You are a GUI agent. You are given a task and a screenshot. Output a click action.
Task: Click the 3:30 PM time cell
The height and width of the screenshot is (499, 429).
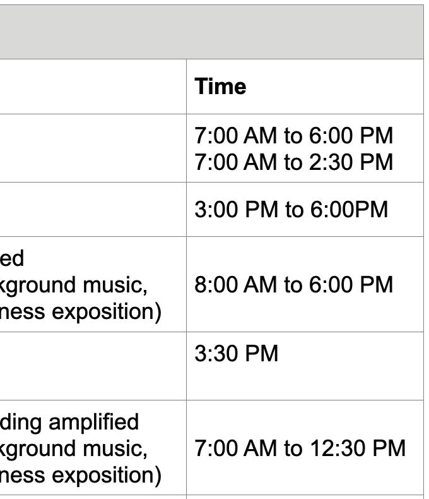[x=305, y=366]
